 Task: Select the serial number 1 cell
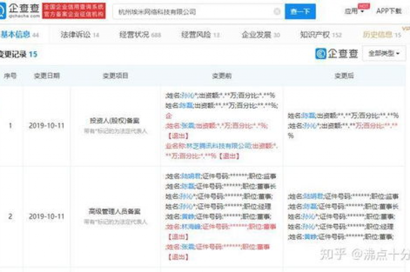click(10, 126)
